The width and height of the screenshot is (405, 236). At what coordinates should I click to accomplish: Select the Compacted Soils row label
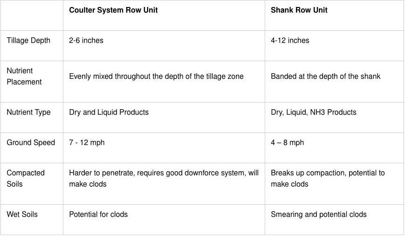[x=26, y=178]
